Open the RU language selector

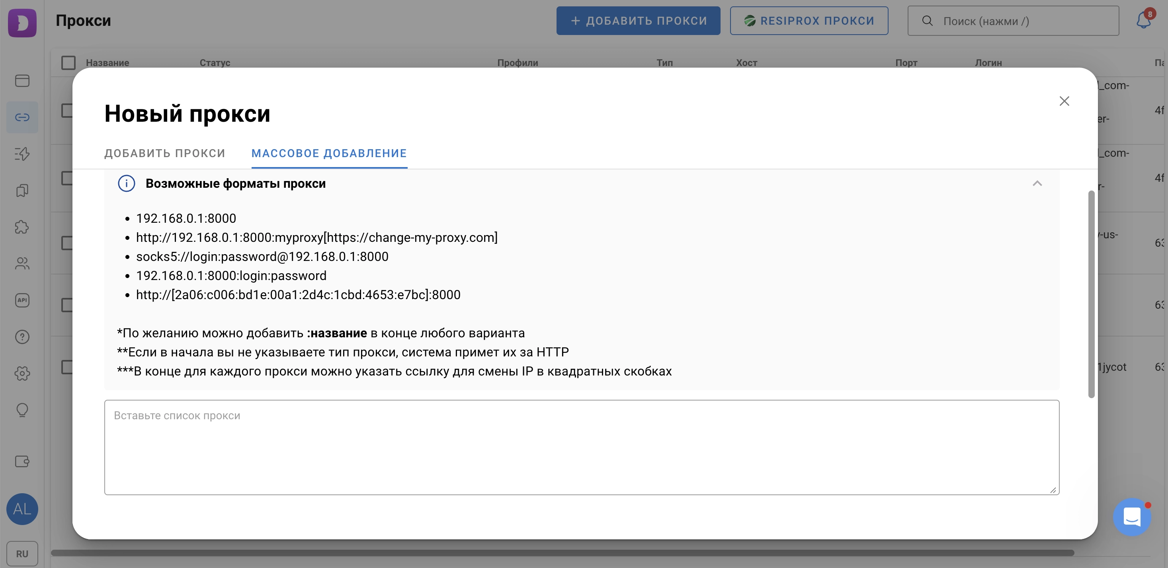pos(22,554)
